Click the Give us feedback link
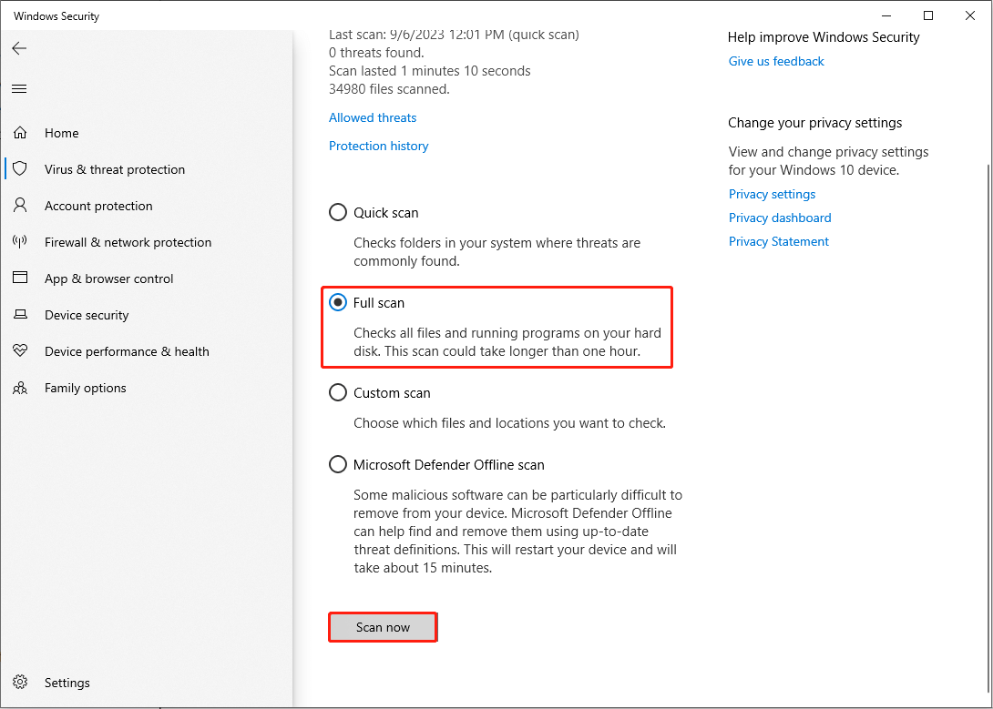 pos(775,61)
